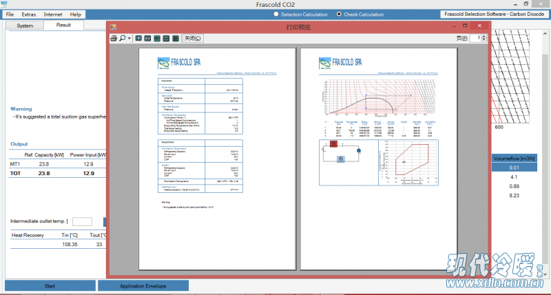Click the printer icon in print preview
551x295 pixels.
pyautogui.click(x=114, y=38)
